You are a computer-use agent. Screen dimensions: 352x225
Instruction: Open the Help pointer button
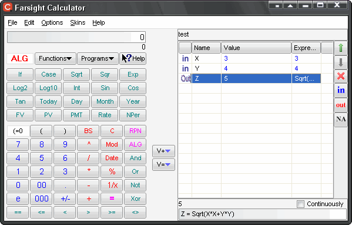133,58
